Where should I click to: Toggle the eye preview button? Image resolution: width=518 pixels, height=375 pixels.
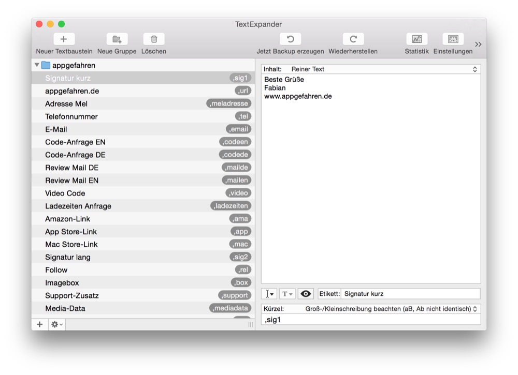[306, 294]
